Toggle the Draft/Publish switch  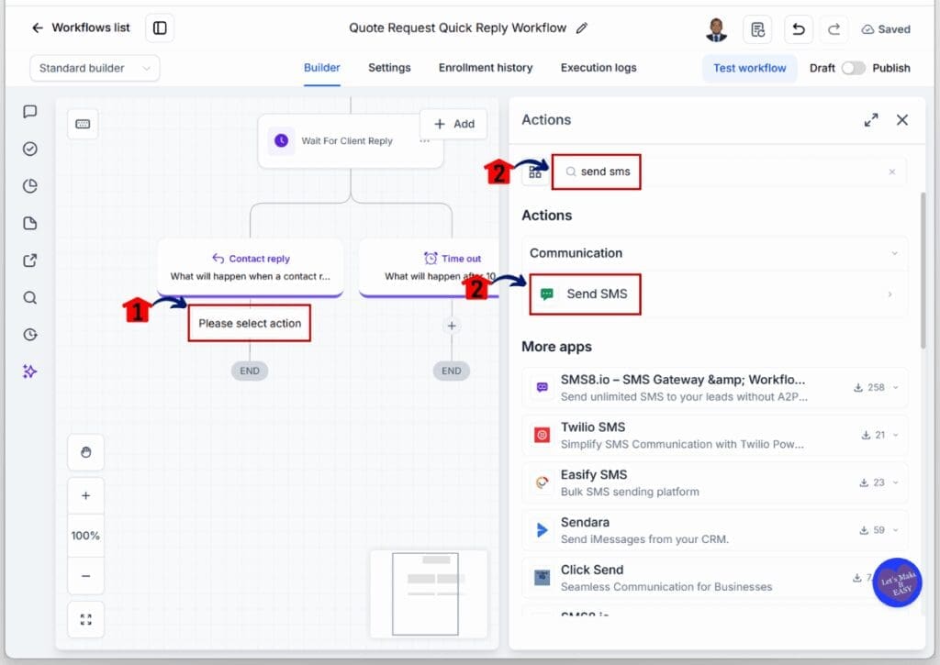pyautogui.click(x=853, y=68)
